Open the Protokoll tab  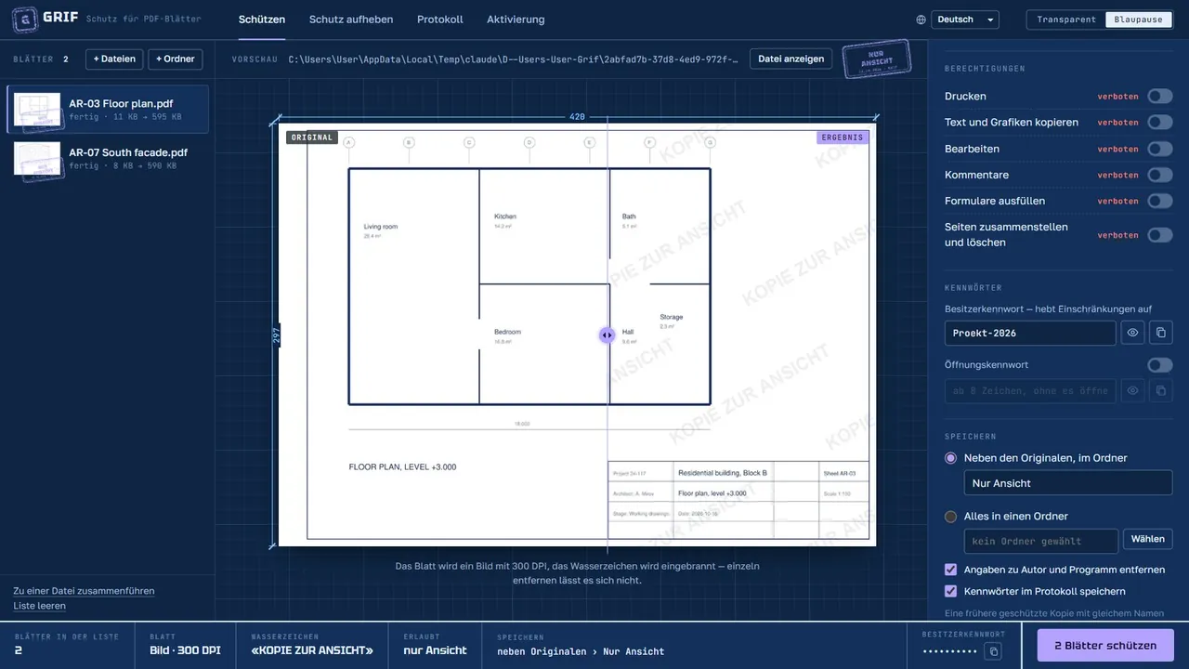pyautogui.click(x=440, y=20)
